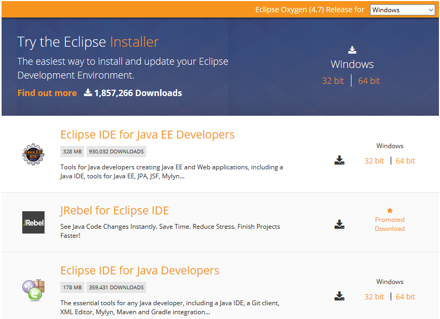Screen dimensions: 440x319
Task: Click the 328 MB size badge
Action: click(72, 151)
